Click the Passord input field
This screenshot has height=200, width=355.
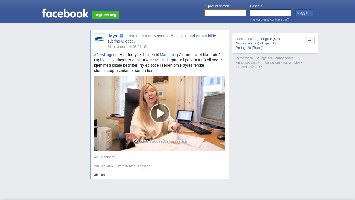(270, 13)
